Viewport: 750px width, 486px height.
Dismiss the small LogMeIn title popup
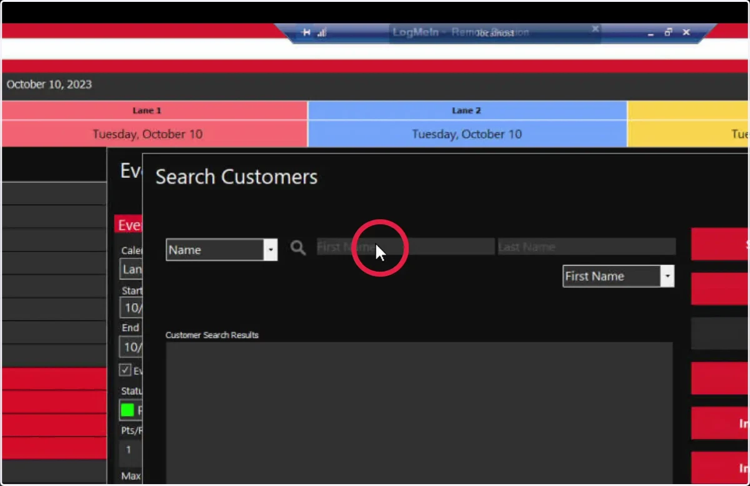595,29
